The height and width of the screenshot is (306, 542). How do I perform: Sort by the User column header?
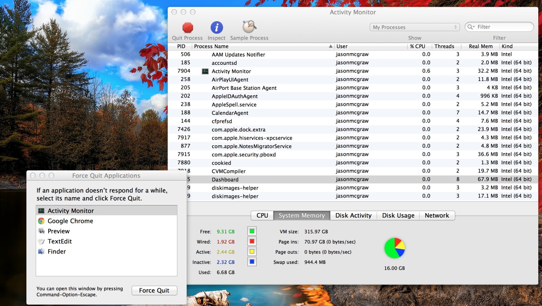(x=370, y=46)
